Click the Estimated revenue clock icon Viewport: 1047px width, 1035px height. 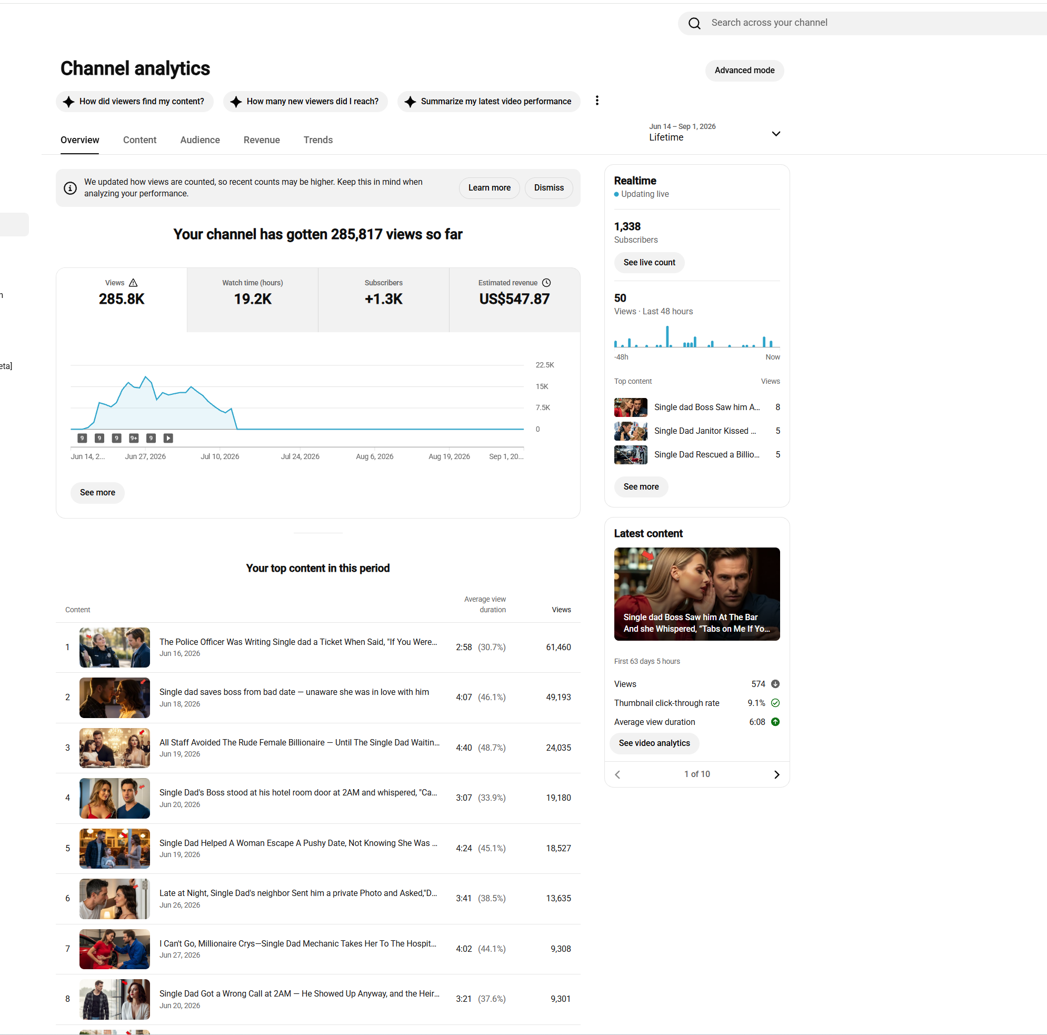coord(546,283)
